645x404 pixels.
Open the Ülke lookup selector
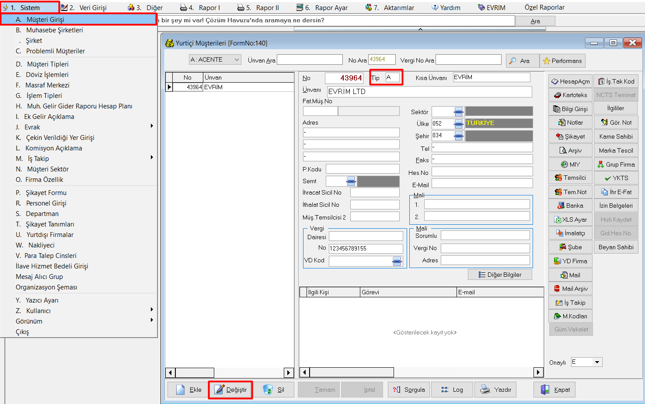tap(458, 124)
